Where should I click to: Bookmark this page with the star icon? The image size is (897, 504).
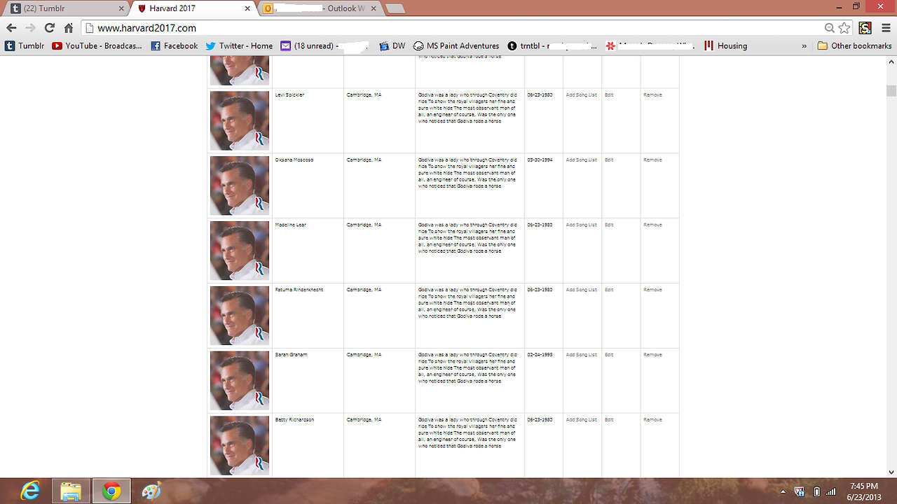pyautogui.click(x=844, y=28)
